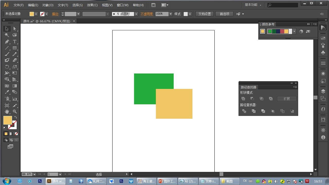Select the Type tool

[15, 42]
